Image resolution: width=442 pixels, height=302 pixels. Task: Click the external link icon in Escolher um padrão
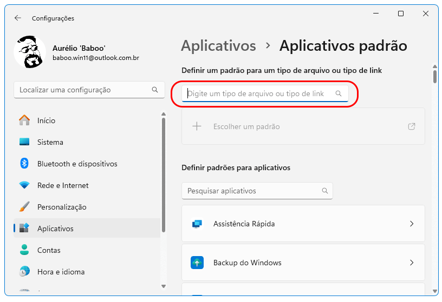(412, 126)
